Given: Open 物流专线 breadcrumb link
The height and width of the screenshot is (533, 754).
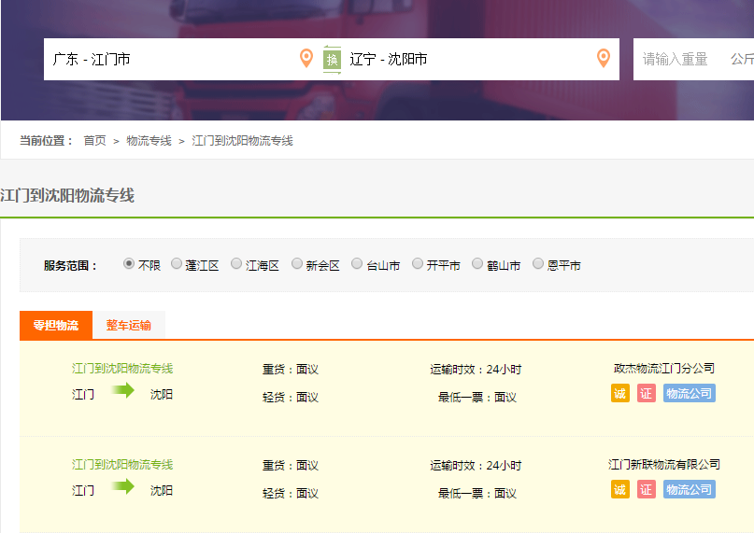Looking at the screenshot, I should pyautogui.click(x=149, y=140).
